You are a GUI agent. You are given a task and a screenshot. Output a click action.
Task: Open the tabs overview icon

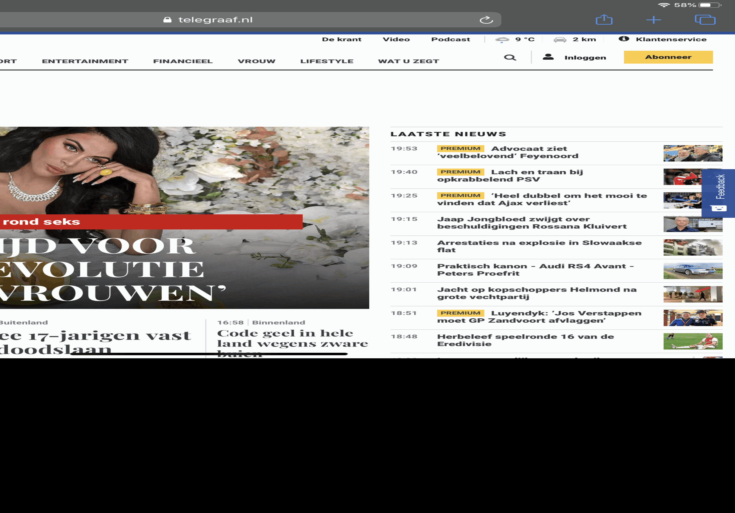[x=705, y=20]
